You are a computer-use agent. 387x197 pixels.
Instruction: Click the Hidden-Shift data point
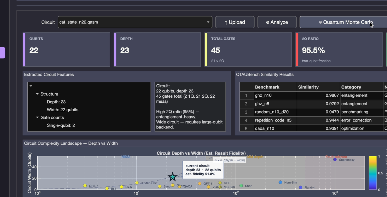click(x=137, y=183)
